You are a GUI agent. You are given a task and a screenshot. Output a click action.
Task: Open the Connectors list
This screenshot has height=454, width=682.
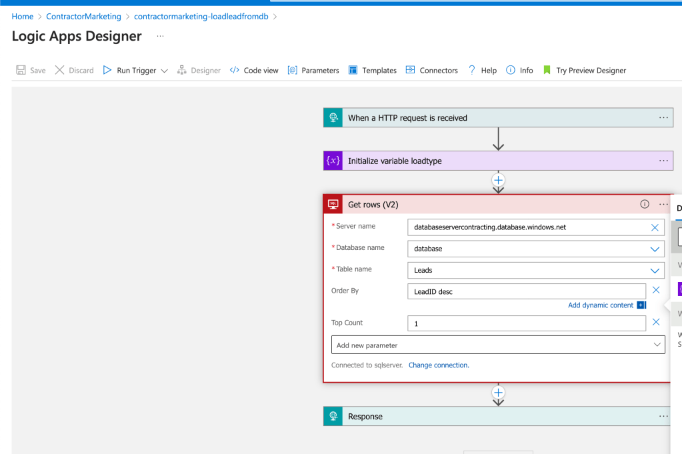(431, 70)
